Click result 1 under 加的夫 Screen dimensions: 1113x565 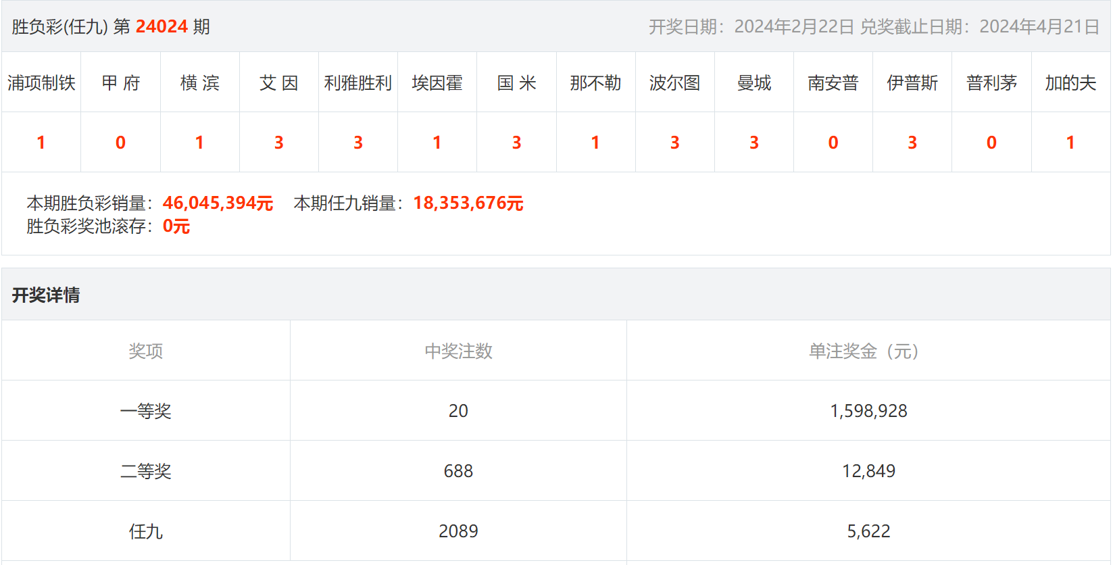1070,142
